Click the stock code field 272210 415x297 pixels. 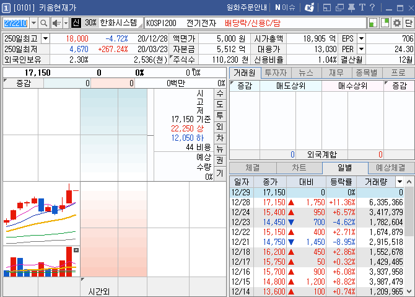[16, 24]
